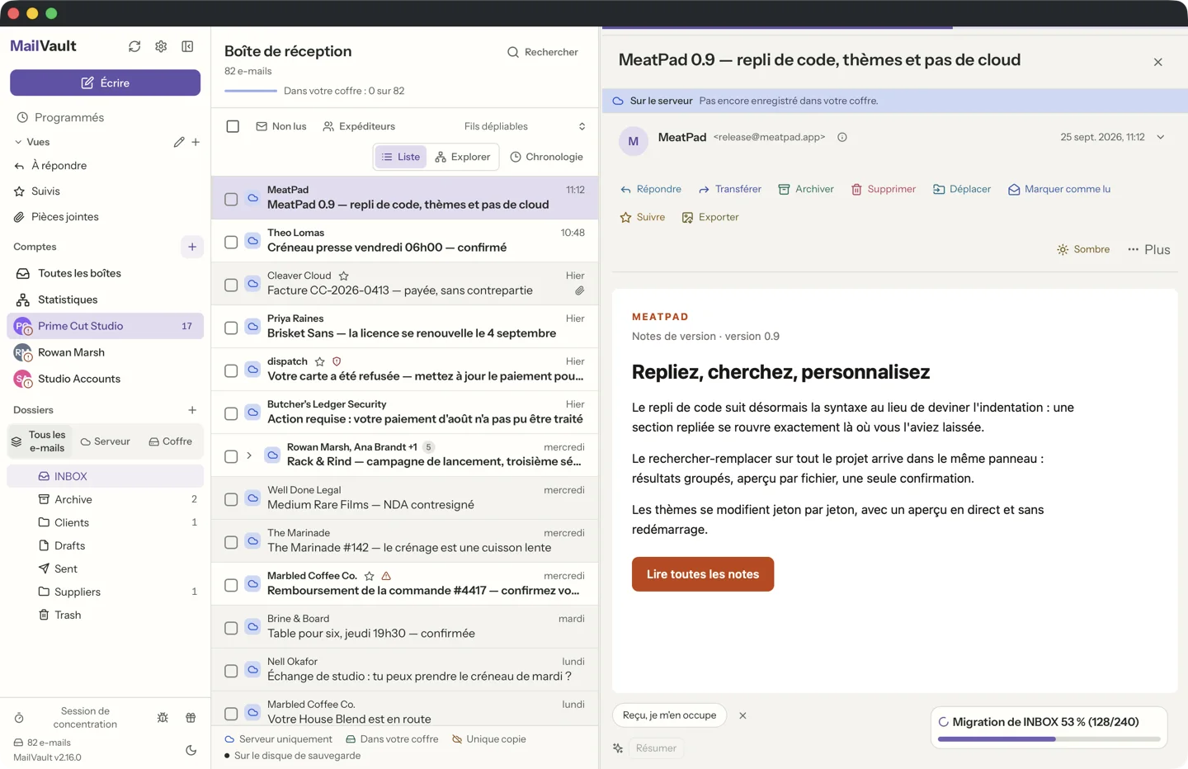Viewport: 1188px width, 769px height.
Task: Switch to Explorer view tab
Action: (x=463, y=157)
